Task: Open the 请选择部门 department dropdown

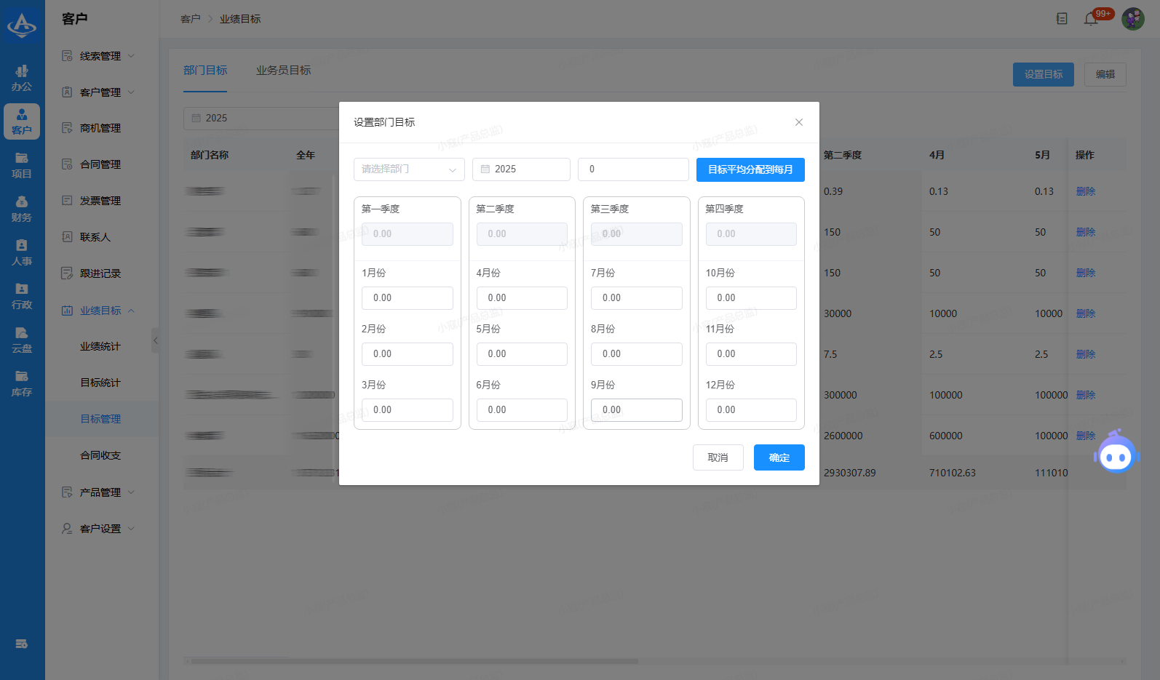Action: tap(408, 169)
